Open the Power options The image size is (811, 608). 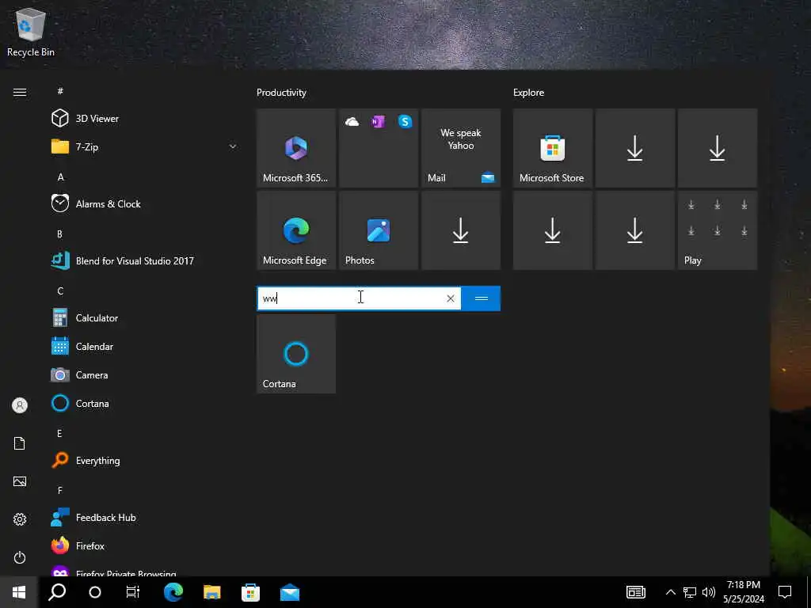tap(20, 557)
